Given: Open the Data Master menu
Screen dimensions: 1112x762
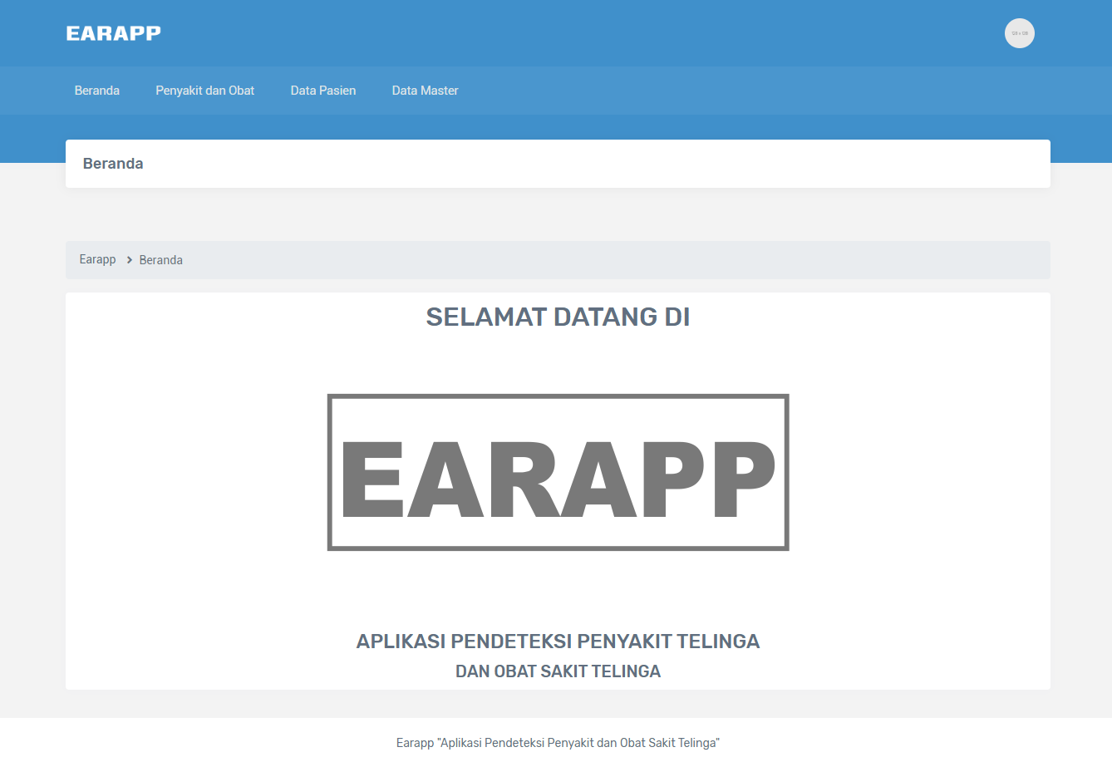Looking at the screenshot, I should pos(425,91).
